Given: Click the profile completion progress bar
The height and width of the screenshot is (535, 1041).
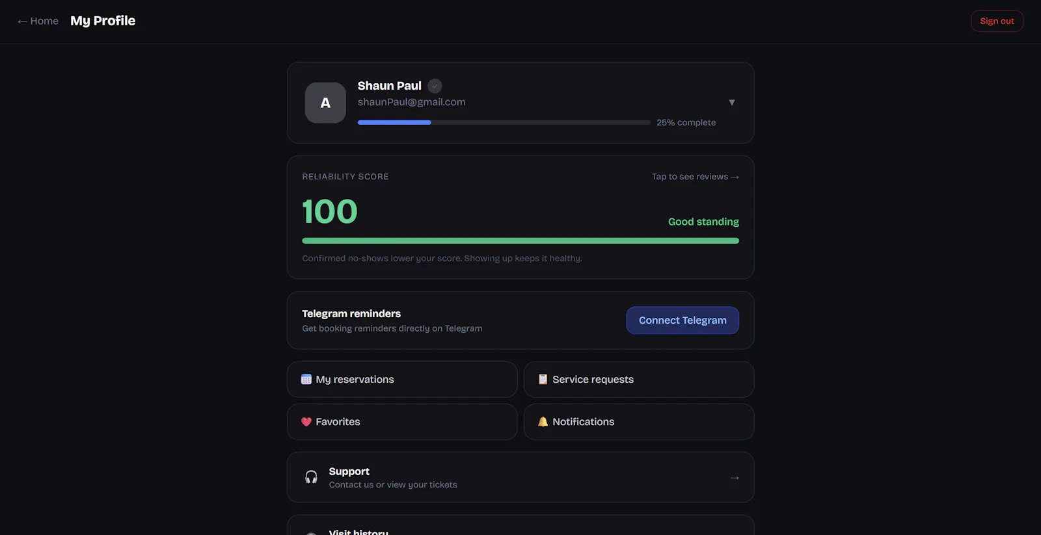Looking at the screenshot, I should (504, 122).
